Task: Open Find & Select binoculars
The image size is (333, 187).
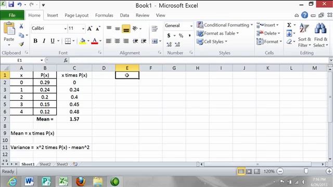Action: click(321, 35)
